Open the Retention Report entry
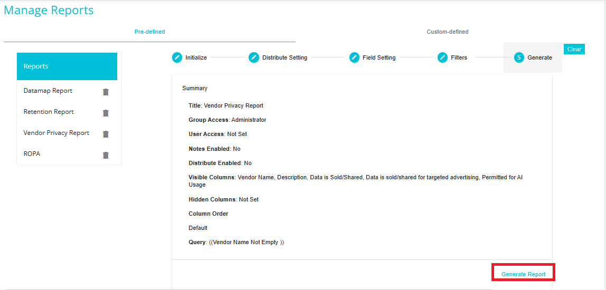Viewport: 606px width, 290px height. (x=49, y=112)
